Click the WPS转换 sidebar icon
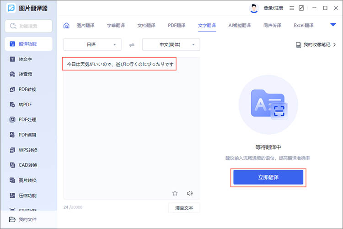Screen dimensions: 343x229 (x=12, y=150)
